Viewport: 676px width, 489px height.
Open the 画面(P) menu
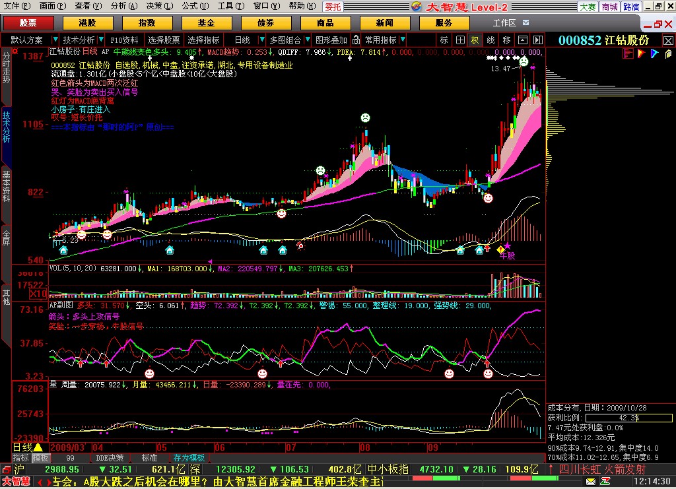(x=53, y=6)
